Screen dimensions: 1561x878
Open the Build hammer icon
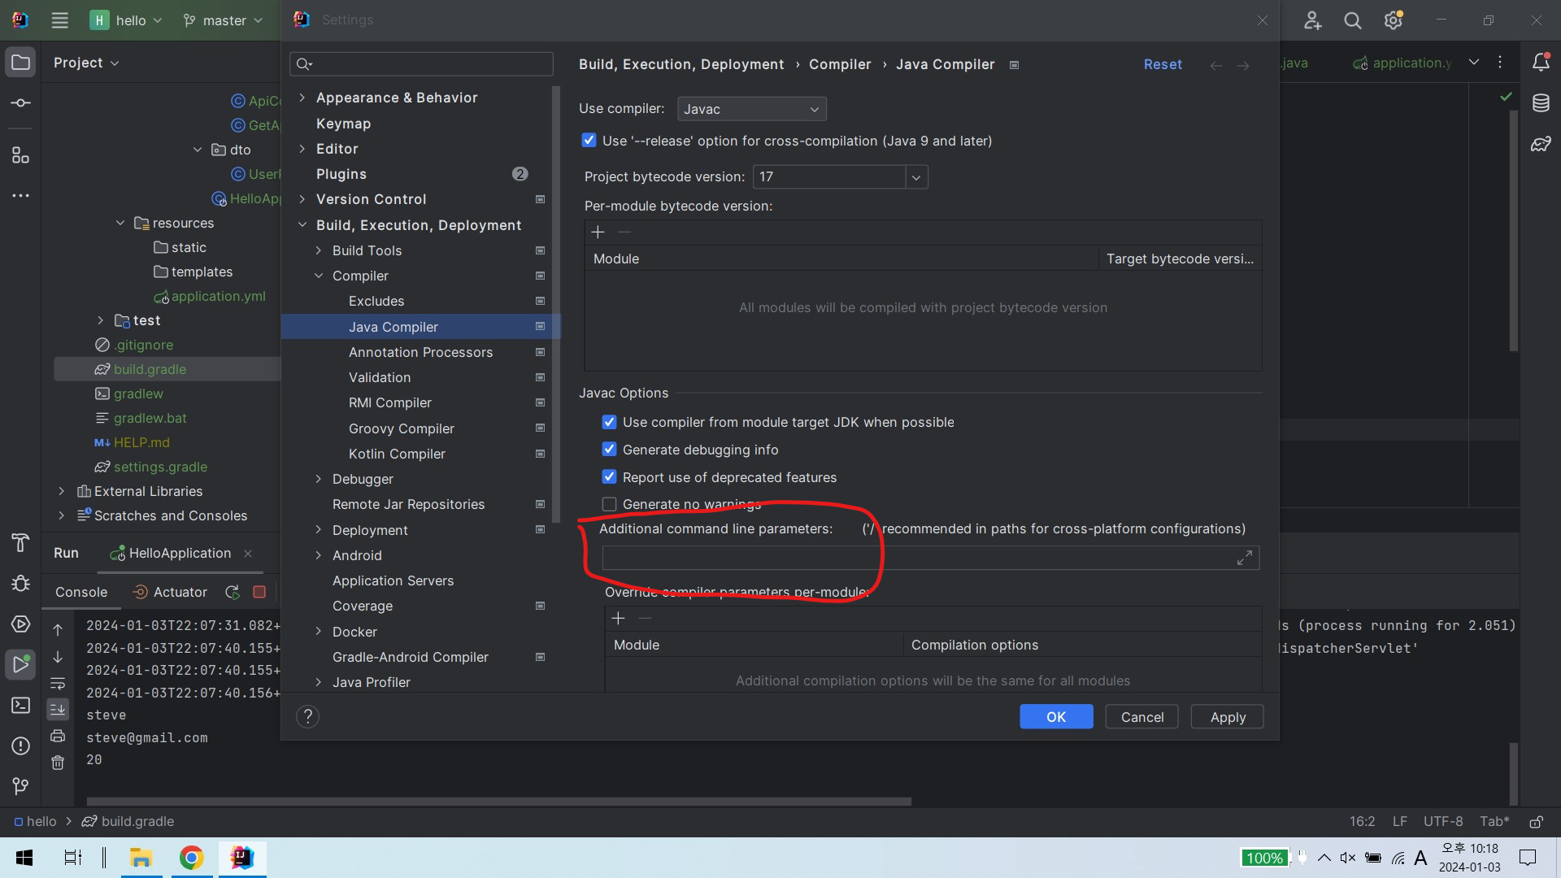(x=20, y=542)
